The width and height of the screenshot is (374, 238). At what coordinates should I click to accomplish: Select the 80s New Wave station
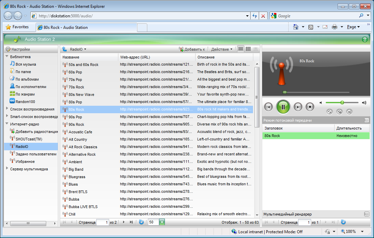(156, 95)
